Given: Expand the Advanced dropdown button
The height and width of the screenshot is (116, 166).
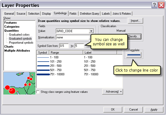Looking at the screenshot, I should coord(113,92).
